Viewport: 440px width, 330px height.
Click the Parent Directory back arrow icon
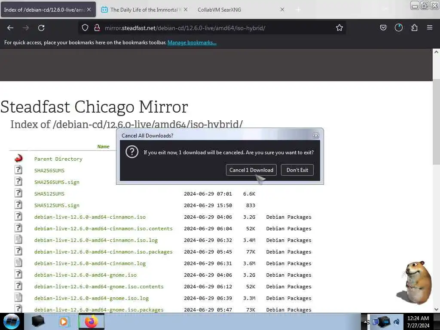coord(18,158)
